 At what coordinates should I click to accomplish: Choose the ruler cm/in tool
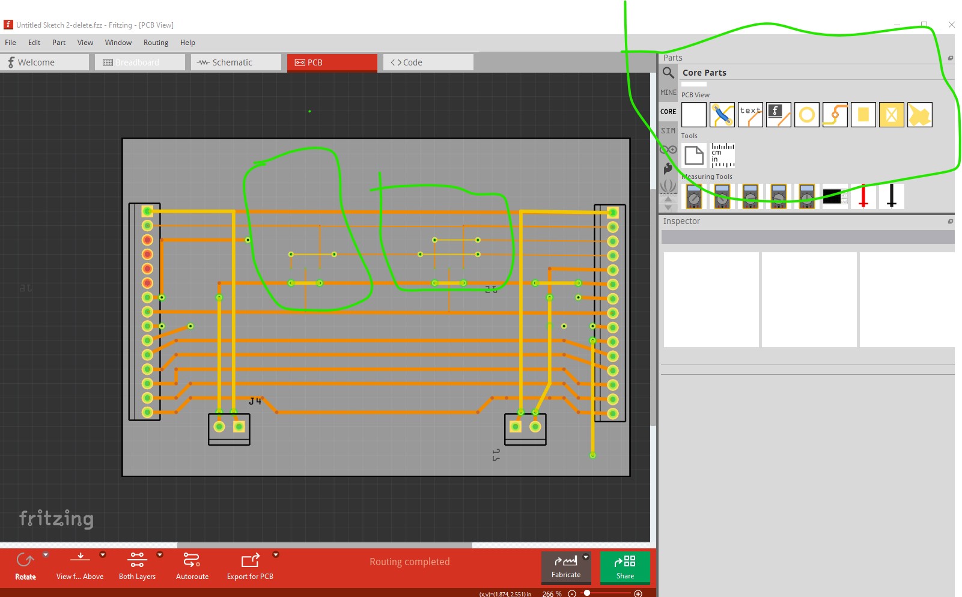[x=722, y=156]
